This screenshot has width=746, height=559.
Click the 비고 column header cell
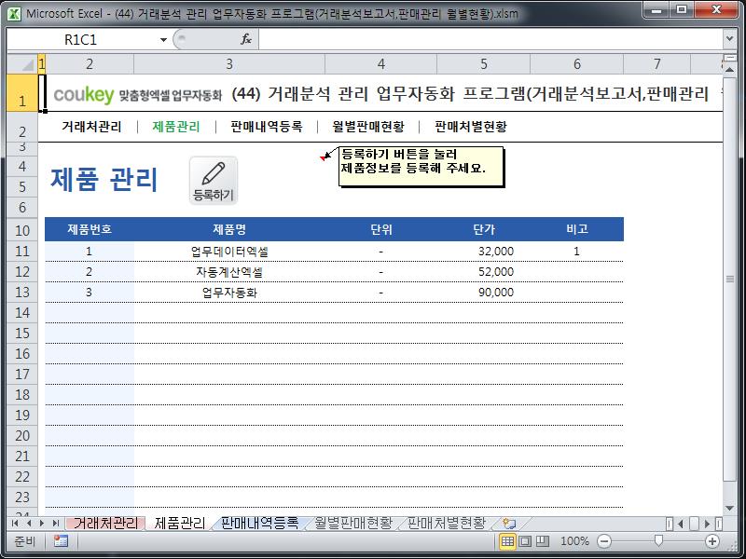576,229
